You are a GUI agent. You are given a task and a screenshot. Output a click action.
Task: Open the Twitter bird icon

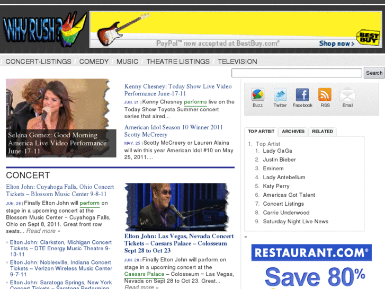pos(280,95)
